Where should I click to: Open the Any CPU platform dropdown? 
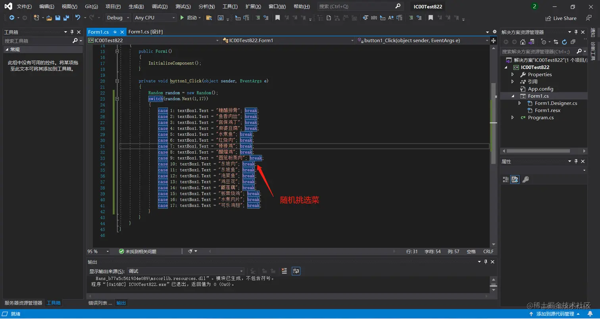(155, 18)
